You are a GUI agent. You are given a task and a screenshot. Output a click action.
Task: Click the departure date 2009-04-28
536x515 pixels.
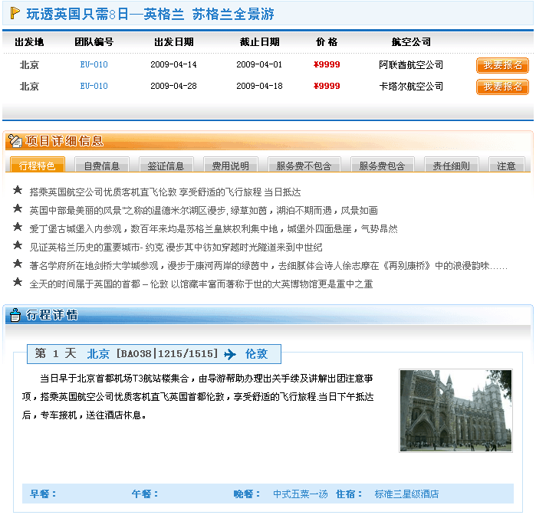coord(173,86)
